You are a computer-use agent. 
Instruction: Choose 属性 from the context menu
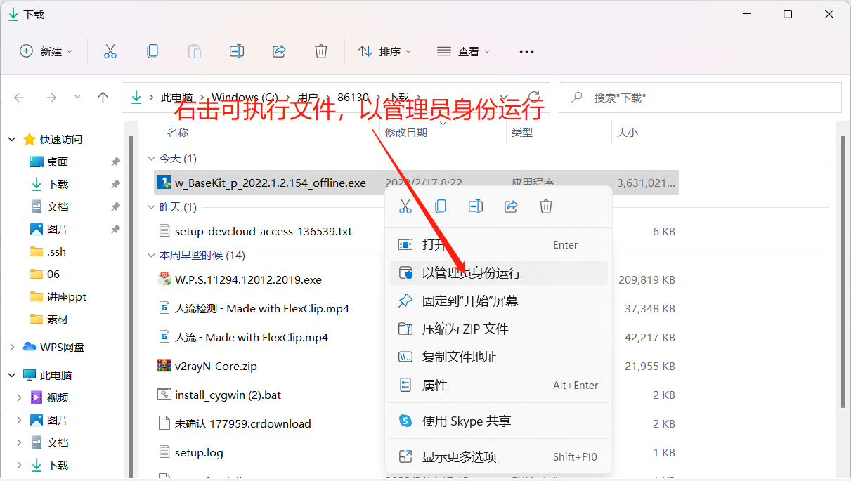point(498,385)
